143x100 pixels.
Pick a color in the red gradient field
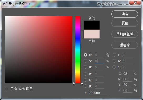coord(38,50)
